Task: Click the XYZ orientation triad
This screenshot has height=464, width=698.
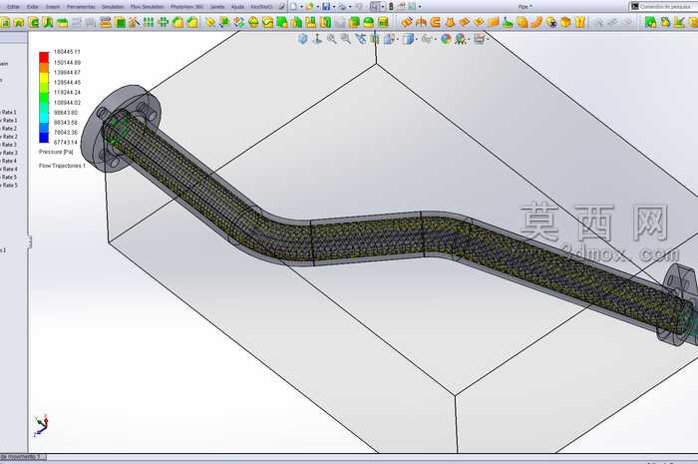Action: tap(41, 426)
